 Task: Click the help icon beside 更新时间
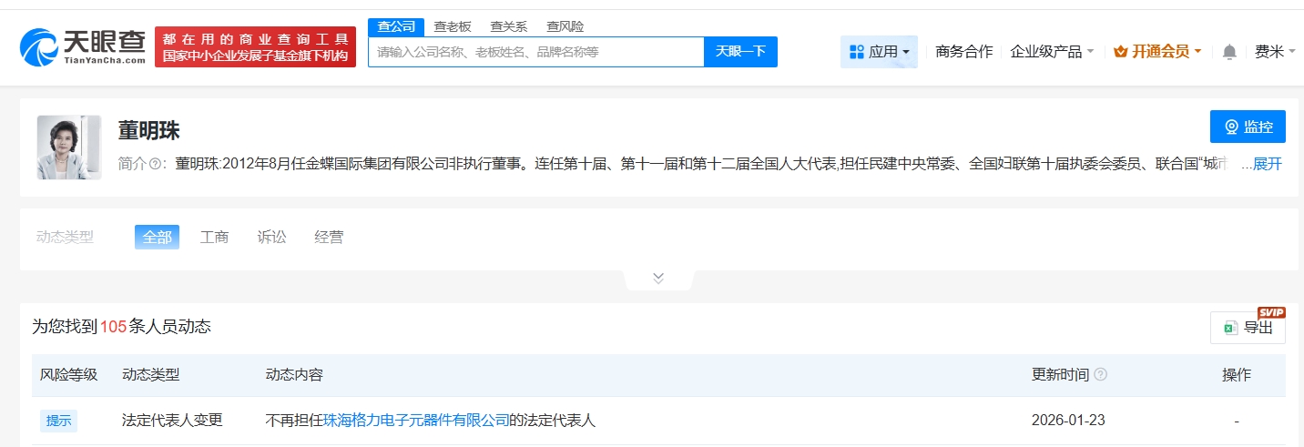[1100, 375]
